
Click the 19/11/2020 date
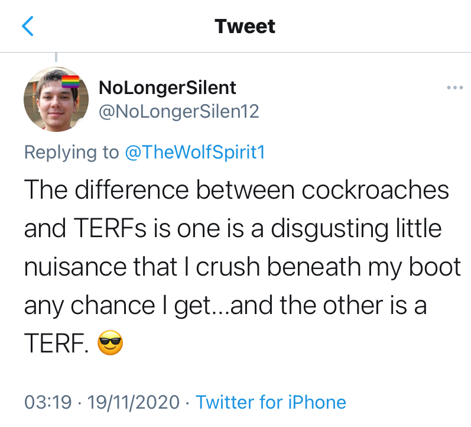click(x=133, y=403)
